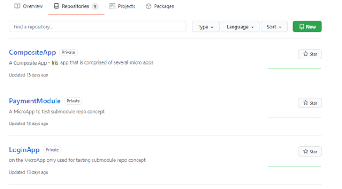Click the Packages cube icon
This screenshot has height=189, width=342.
pyautogui.click(x=149, y=6)
